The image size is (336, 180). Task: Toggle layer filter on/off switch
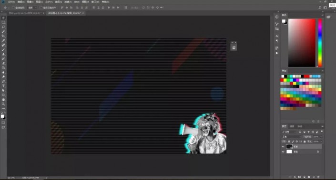point(322,132)
